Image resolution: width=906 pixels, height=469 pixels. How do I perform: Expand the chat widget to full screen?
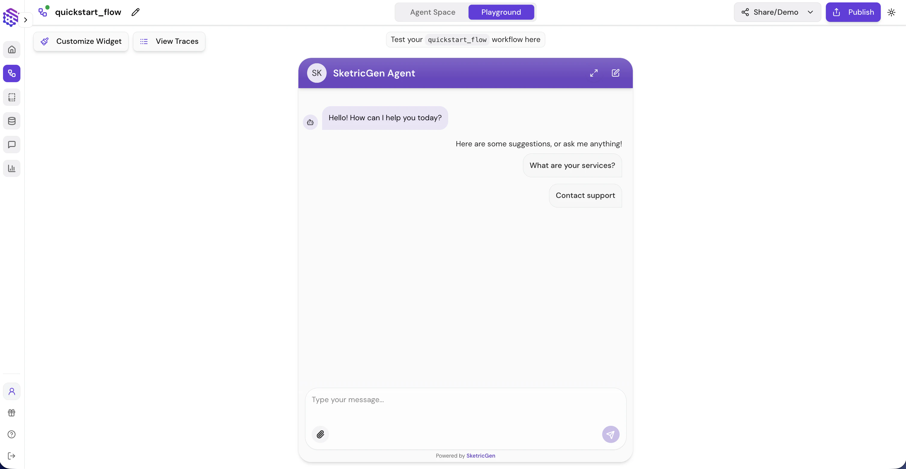pos(594,73)
